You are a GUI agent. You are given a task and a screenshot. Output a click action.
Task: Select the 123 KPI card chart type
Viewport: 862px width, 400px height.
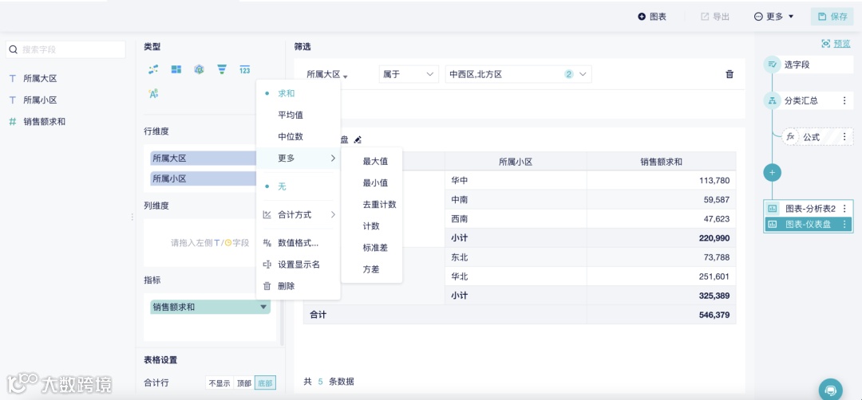[245, 69]
